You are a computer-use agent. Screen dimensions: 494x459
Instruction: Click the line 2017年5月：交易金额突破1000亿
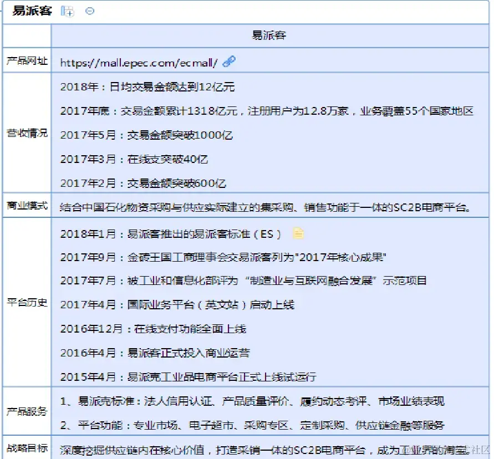point(146,135)
